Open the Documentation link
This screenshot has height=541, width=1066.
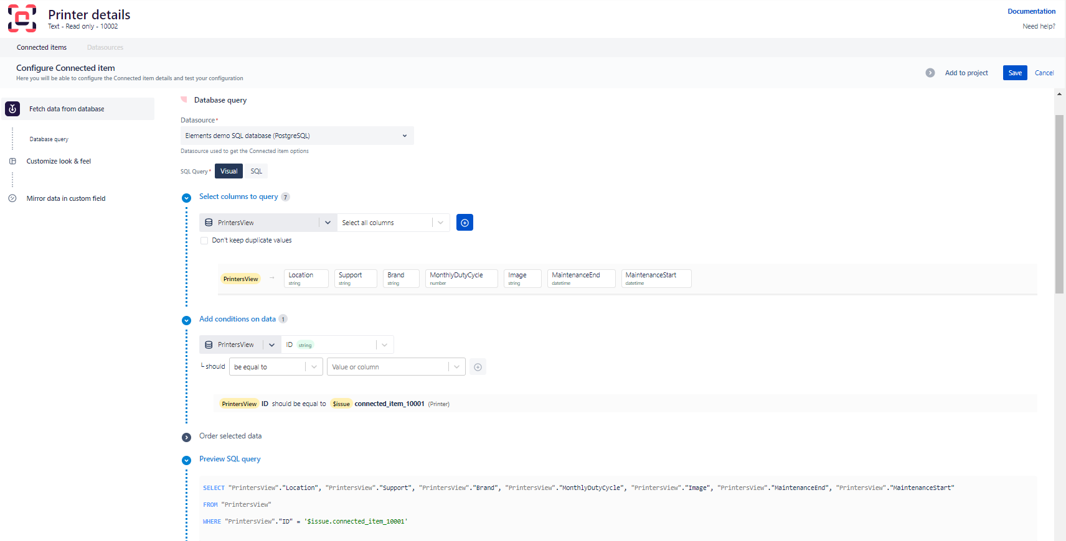pyautogui.click(x=1031, y=11)
